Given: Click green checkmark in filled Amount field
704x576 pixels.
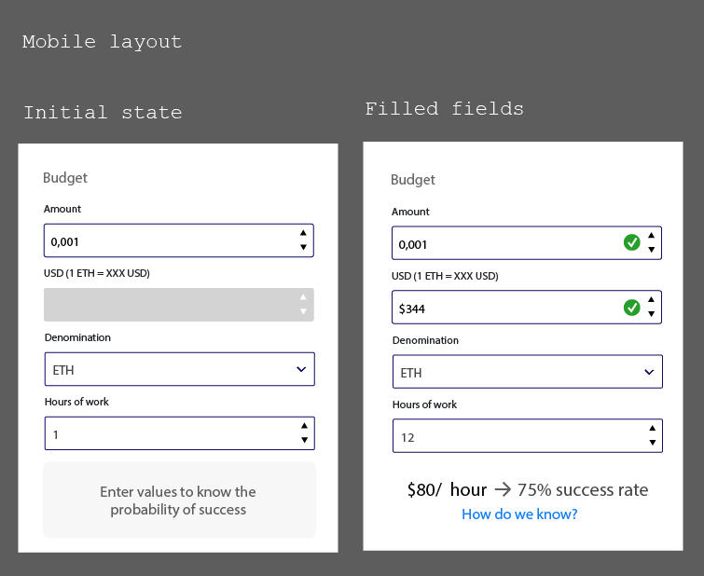Looking at the screenshot, I should [x=631, y=243].
